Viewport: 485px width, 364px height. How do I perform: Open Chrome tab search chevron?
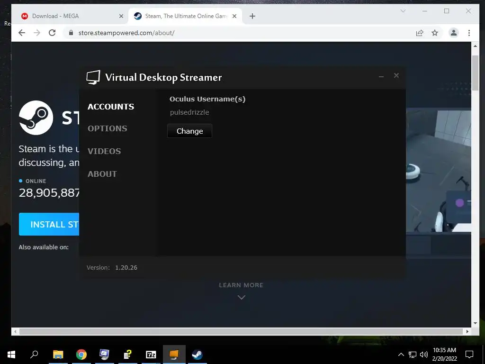click(x=403, y=11)
